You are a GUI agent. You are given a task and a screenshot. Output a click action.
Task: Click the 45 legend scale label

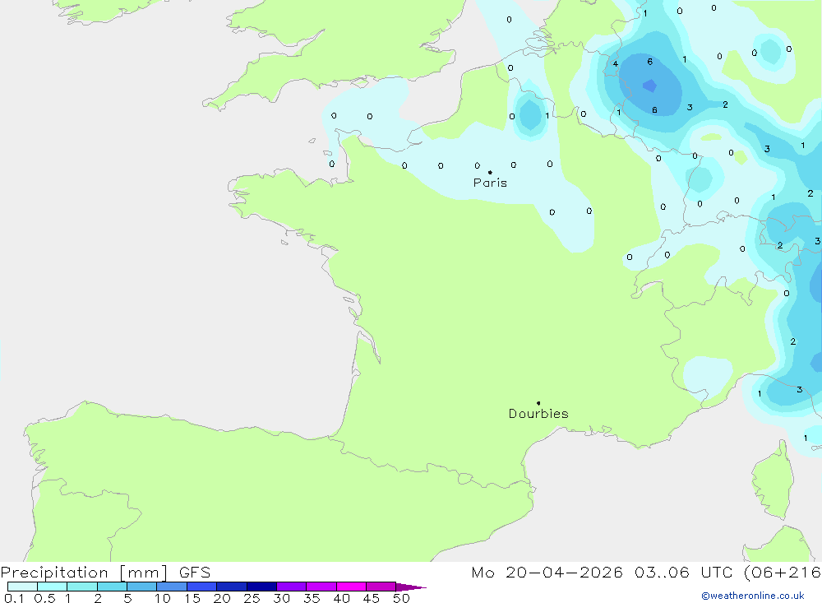point(372,598)
